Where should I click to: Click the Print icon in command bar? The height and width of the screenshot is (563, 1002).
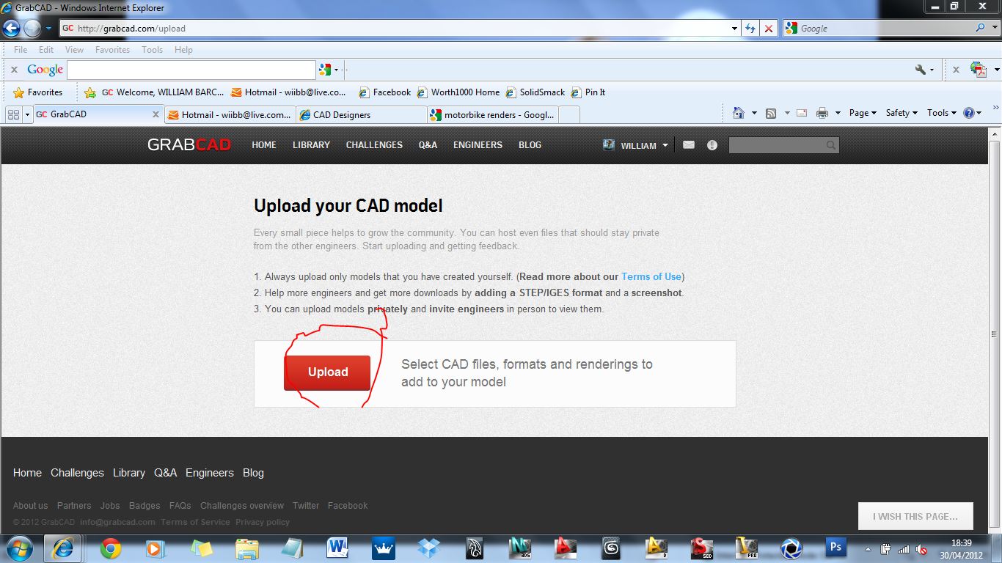[x=822, y=113]
